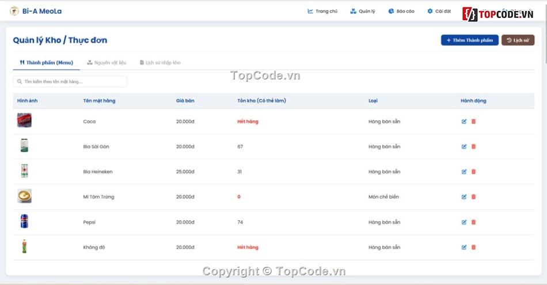Click Hàng bán sẵn in Pepsi row
Viewport: 547px width, 285px height.
(384, 222)
